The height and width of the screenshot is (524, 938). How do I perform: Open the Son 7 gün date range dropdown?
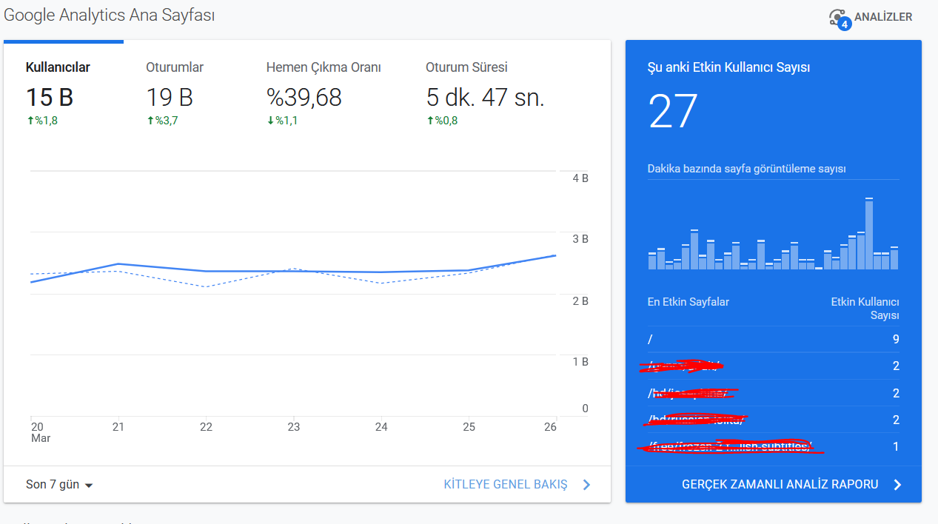coord(59,485)
